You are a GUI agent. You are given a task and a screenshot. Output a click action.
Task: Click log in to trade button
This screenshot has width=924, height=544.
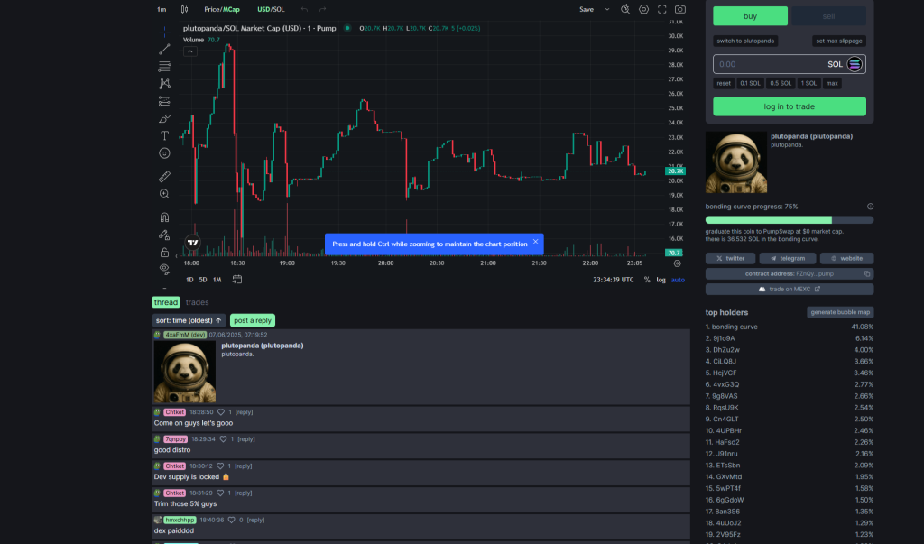[789, 106]
